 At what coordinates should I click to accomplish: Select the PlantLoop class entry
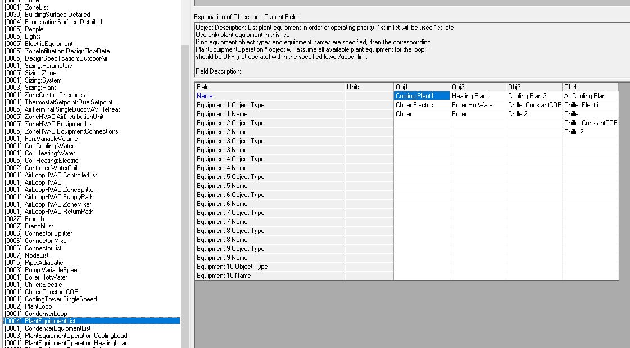pyautogui.click(x=38, y=306)
